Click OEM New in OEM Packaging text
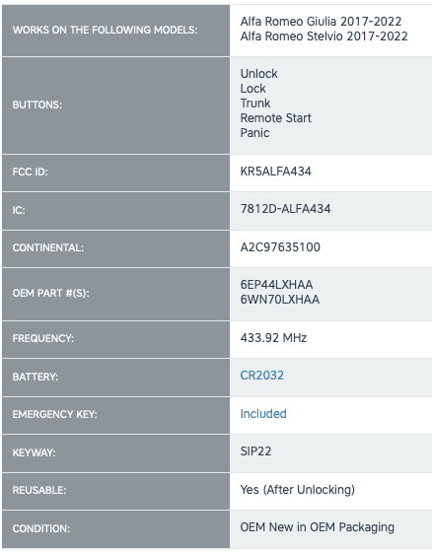Screen dimensions: 432x552 318,527
